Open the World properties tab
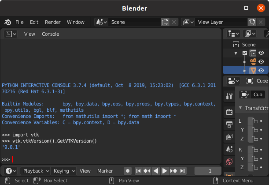This screenshot has height=185, width=269. coord(229,162)
